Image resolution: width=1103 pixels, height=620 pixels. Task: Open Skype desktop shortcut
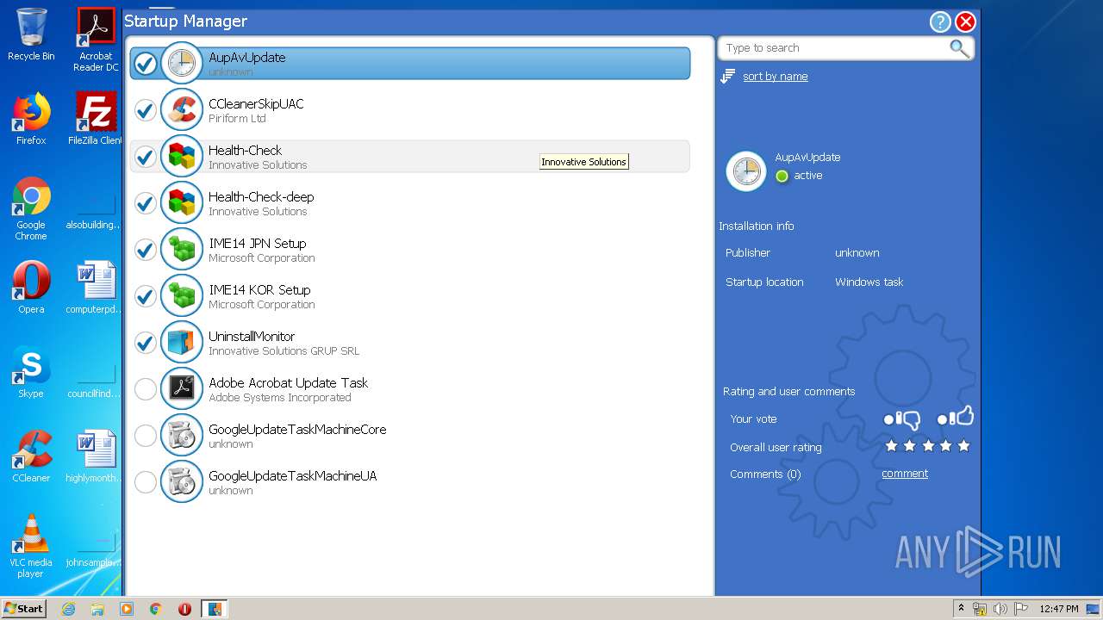[31, 372]
